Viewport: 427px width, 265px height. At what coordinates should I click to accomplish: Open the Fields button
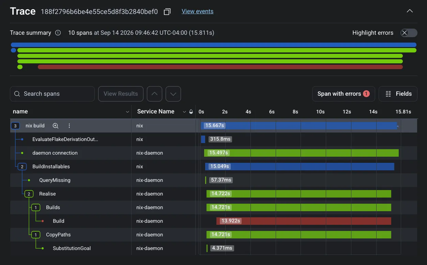(398, 94)
